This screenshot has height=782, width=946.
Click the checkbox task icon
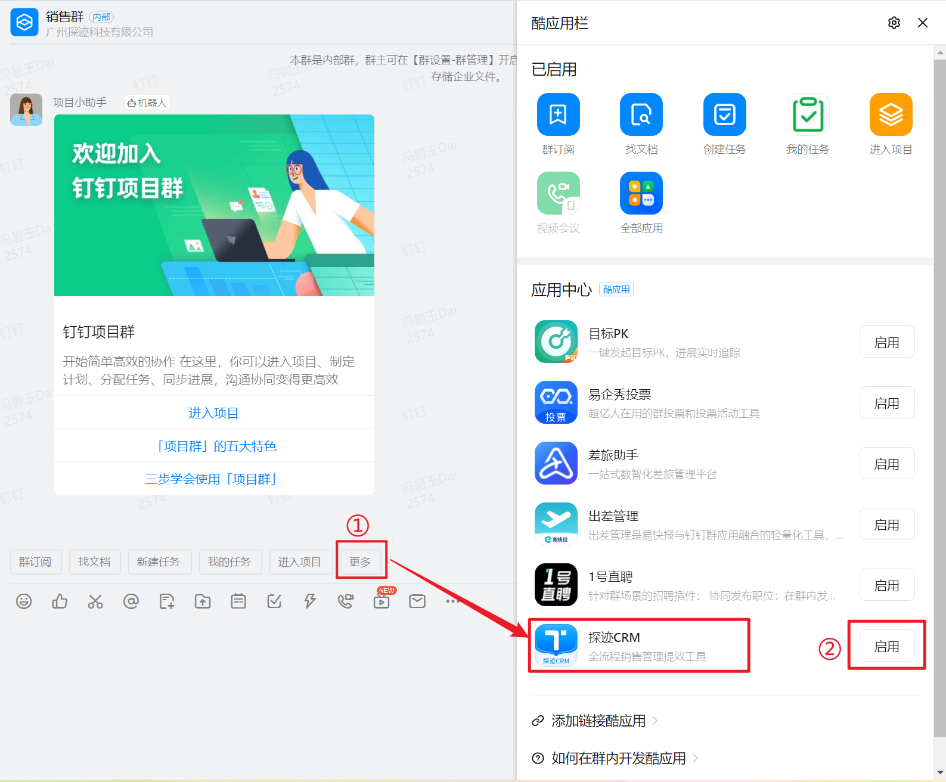(274, 601)
